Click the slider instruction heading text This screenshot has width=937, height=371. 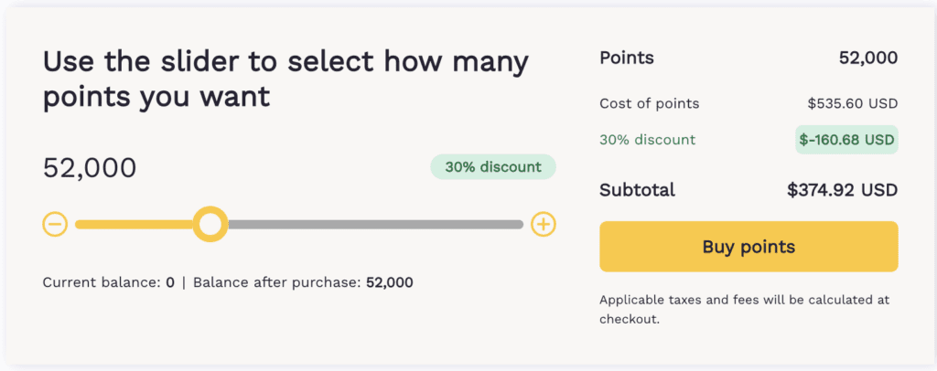point(285,79)
